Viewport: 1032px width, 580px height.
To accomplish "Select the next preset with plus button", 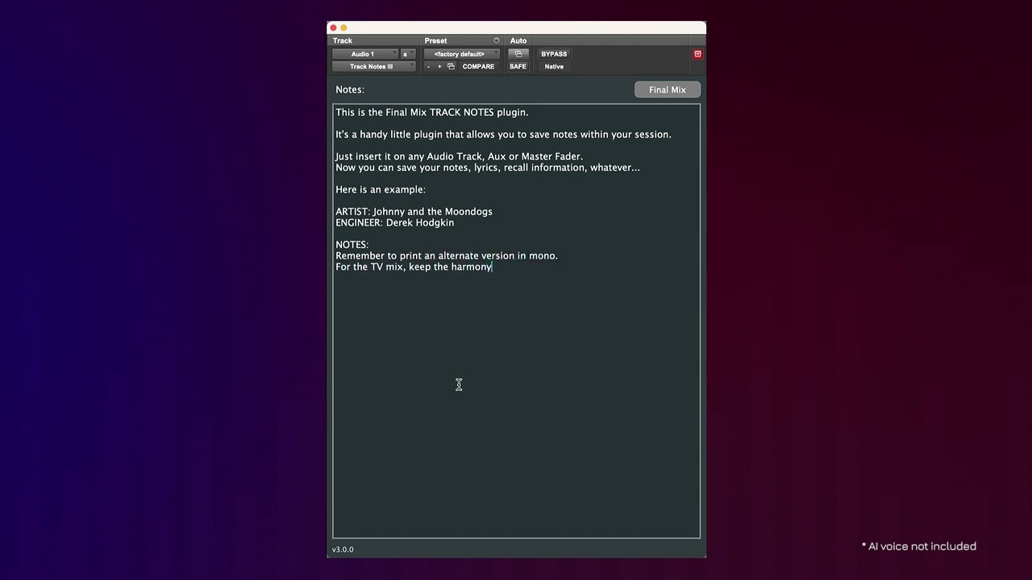I will (439, 67).
